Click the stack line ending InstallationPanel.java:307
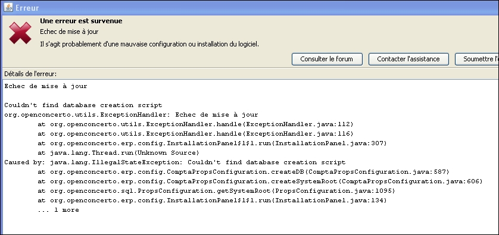The image size is (499, 235). click(x=212, y=143)
